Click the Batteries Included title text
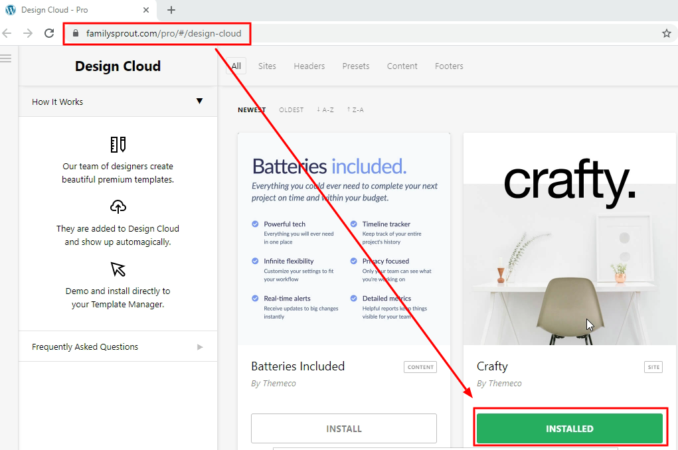678x450 pixels. click(298, 366)
